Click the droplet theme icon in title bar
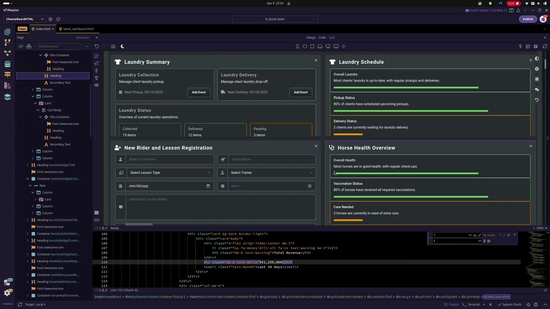This screenshot has height=309, width=550. coord(518,10)
